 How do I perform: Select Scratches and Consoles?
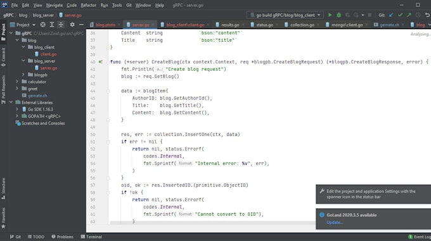43,123
